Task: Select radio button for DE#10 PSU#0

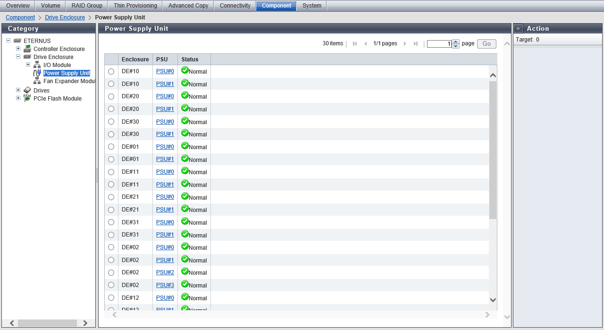Action: click(111, 71)
